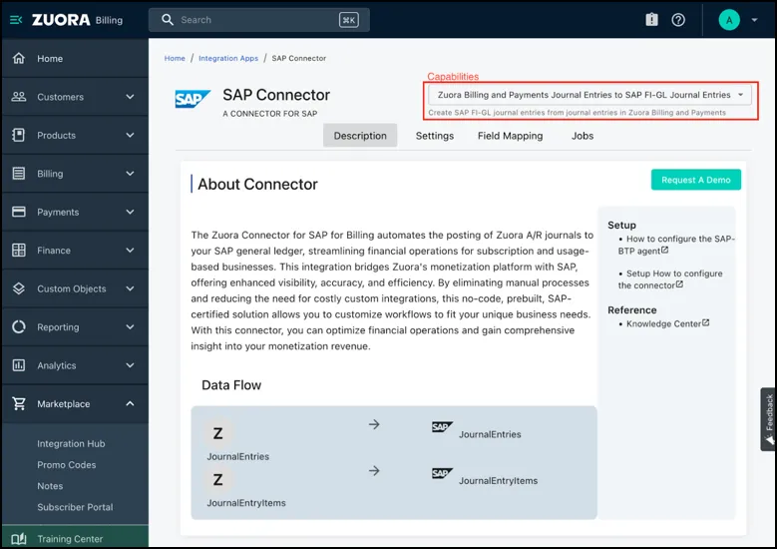
Task: Click the external link icon after Knowledge Center
Action: click(705, 322)
